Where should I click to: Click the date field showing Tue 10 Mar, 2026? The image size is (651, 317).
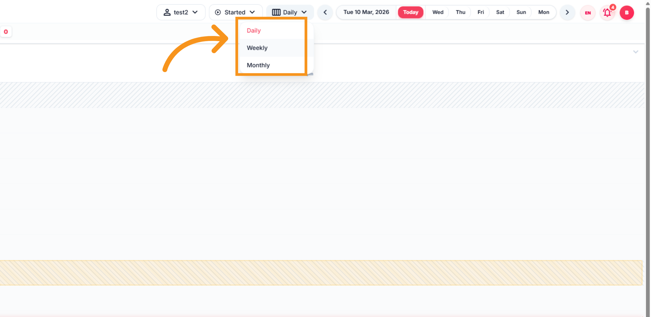pyautogui.click(x=366, y=12)
